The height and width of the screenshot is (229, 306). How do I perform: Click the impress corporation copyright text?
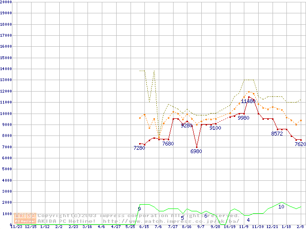click(139, 216)
